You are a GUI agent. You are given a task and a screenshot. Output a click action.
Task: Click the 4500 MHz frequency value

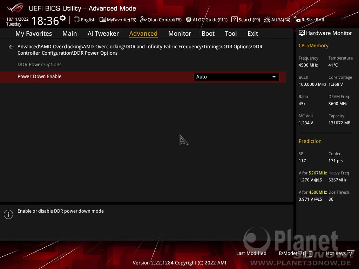(x=308, y=65)
